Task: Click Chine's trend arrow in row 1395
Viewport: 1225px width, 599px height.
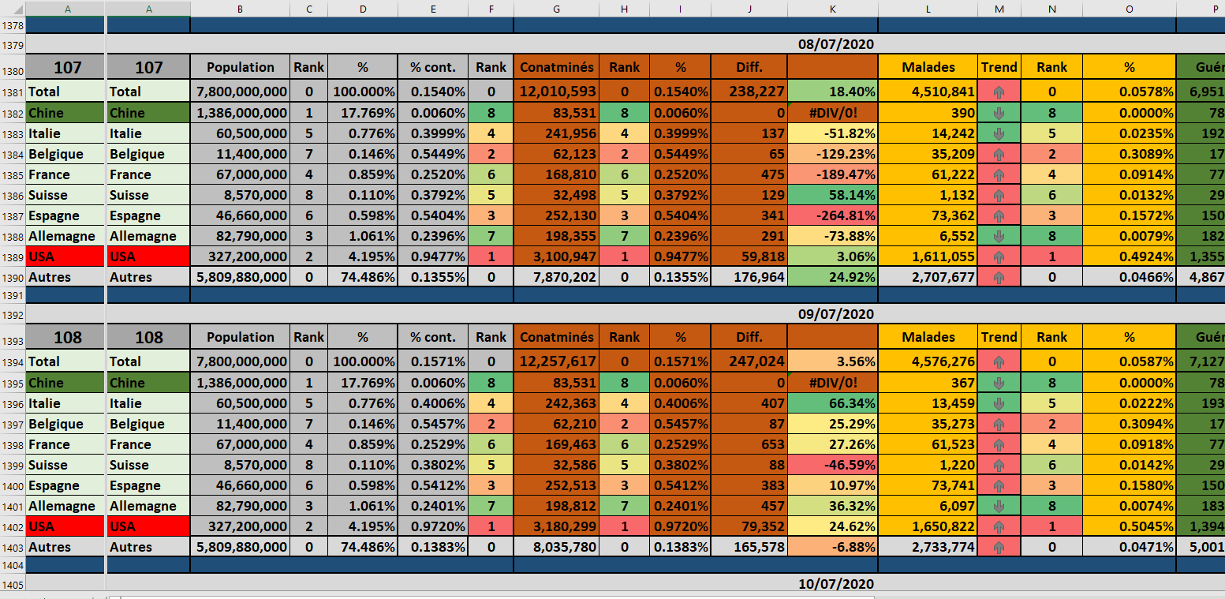Action: click(x=999, y=383)
